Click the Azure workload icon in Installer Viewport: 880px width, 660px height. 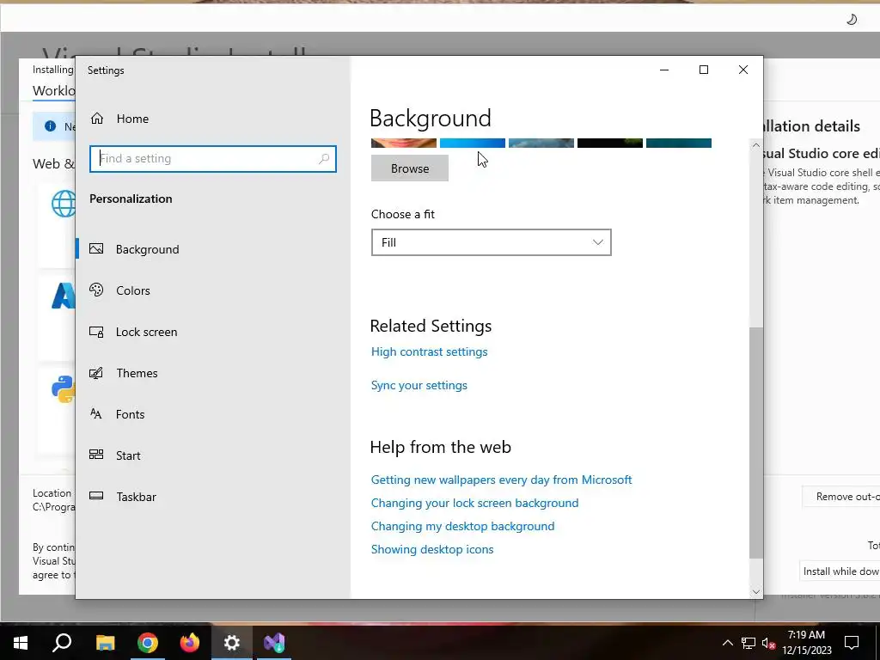point(64,296)
